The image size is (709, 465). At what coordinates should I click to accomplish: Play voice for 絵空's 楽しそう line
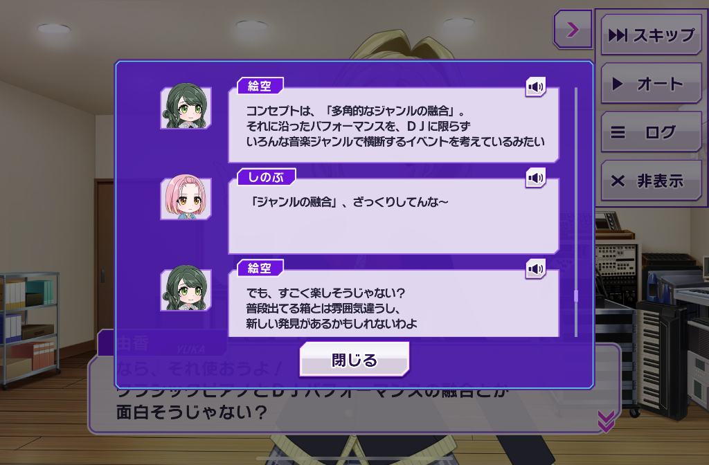pyautogui.click(x=536, y=269)
